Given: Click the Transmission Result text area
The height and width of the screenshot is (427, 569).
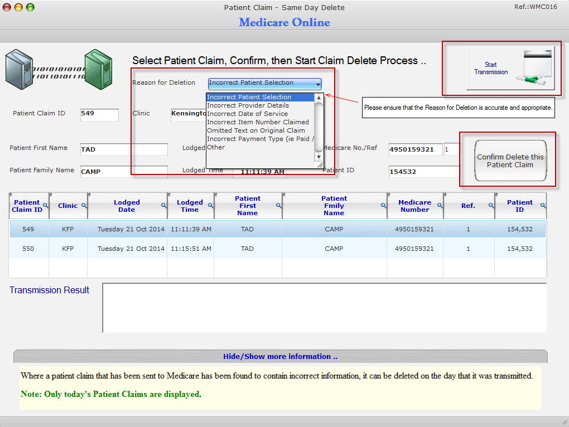Looking at the screenshot, I should tap(325, 308).
